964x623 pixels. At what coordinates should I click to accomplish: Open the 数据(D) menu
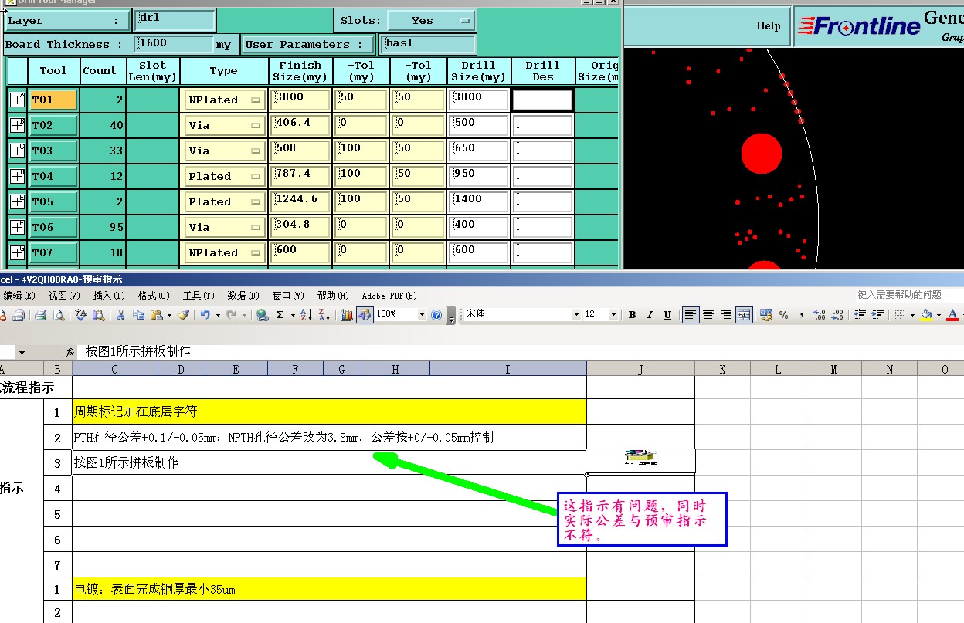tap(243, 296)
